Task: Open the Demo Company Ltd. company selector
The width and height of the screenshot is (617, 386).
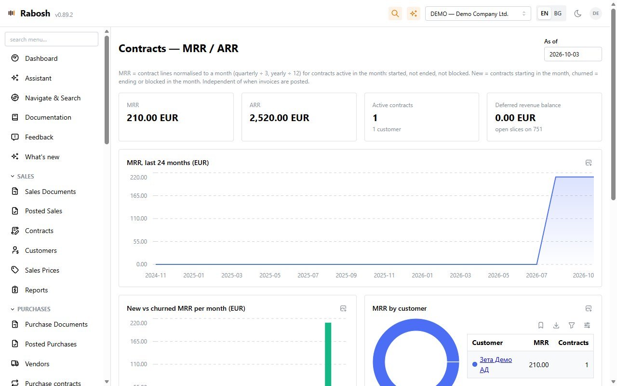Action: point(478,14)
